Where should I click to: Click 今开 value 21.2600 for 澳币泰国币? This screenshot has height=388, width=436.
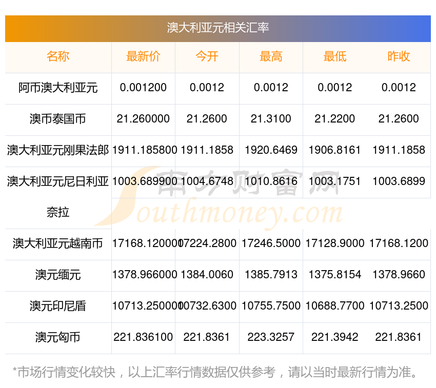[207, 119]
